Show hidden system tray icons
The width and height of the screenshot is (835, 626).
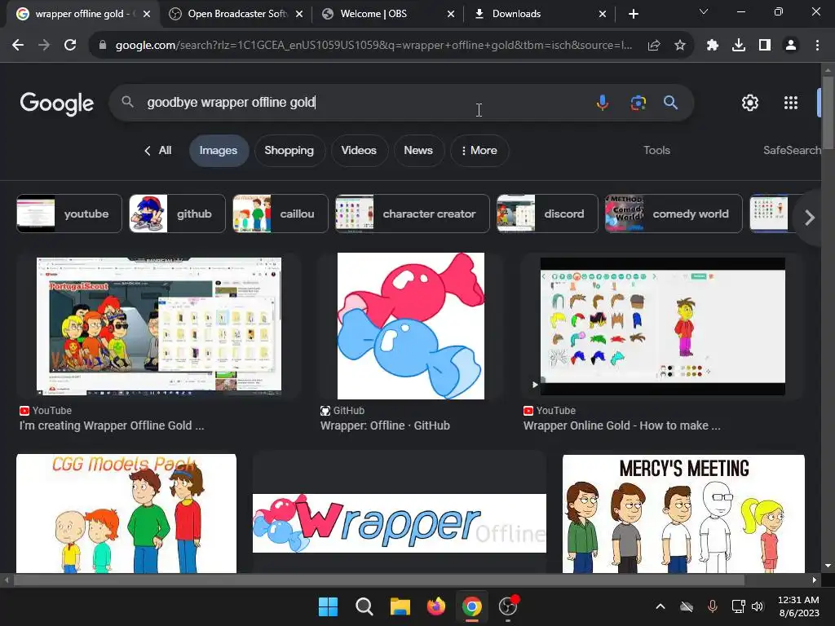(x=660, y=606)
